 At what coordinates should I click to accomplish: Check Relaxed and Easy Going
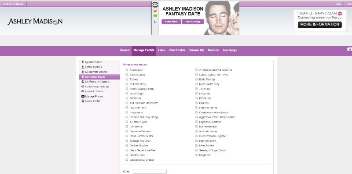tap(127, 117)
